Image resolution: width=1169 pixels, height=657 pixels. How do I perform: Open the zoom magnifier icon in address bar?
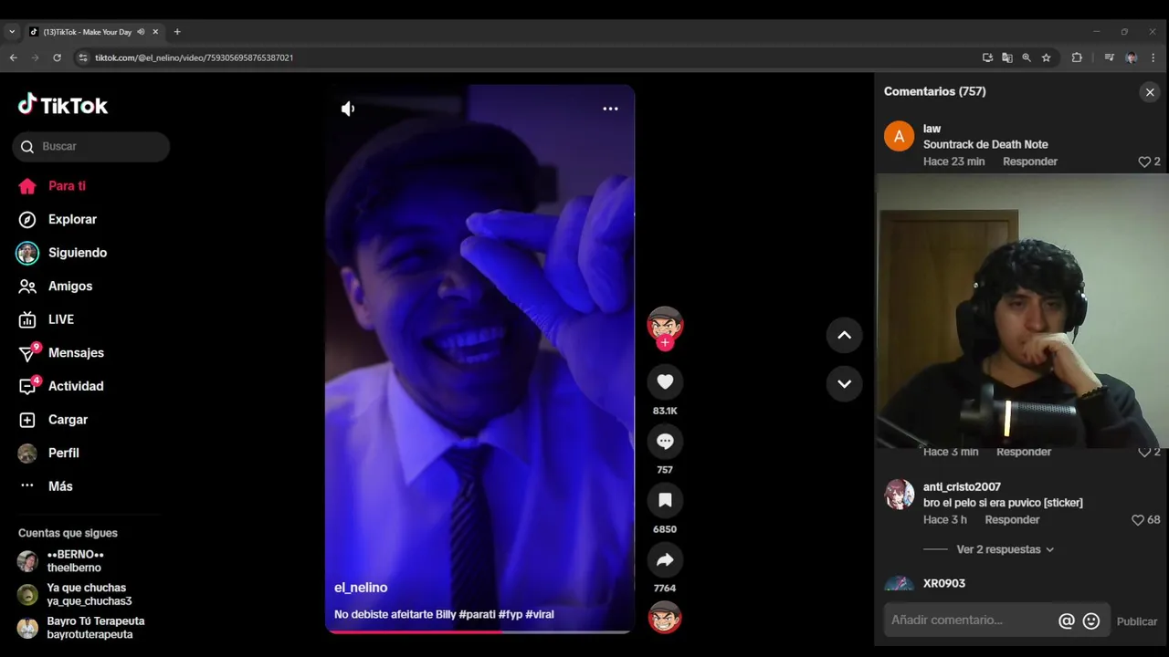(x=1027, y=57)
